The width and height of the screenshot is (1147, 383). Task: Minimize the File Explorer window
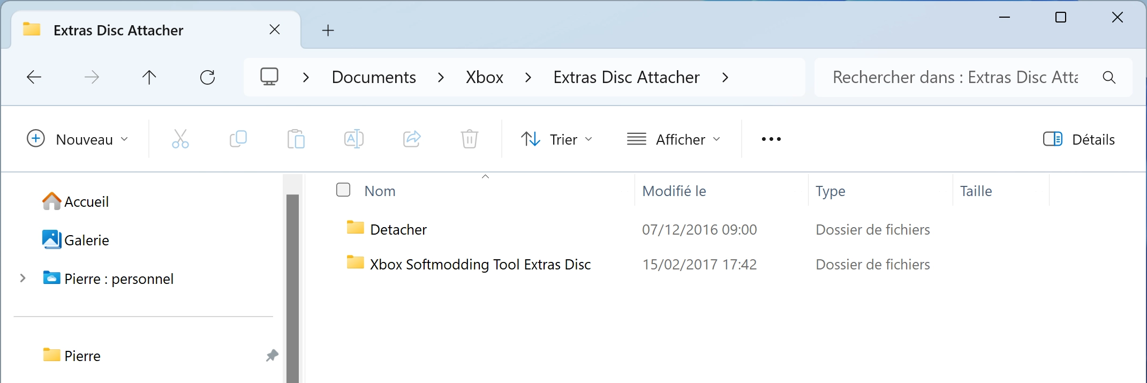tap(1005, 18)
